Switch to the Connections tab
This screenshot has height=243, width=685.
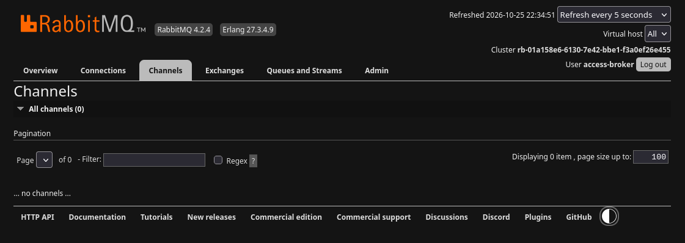[103, 70]
